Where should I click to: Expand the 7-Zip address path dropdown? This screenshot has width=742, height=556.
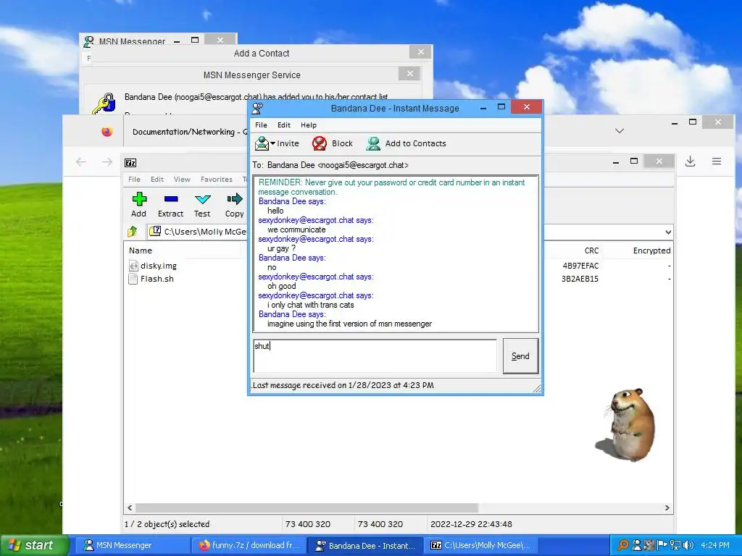(668, 232)
